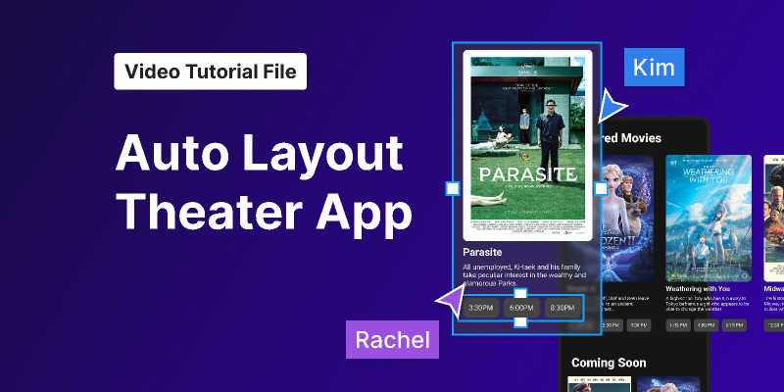Open the partially visible Midway poster
The height and width of the screenshot is (392, 784).
point(773,218)
